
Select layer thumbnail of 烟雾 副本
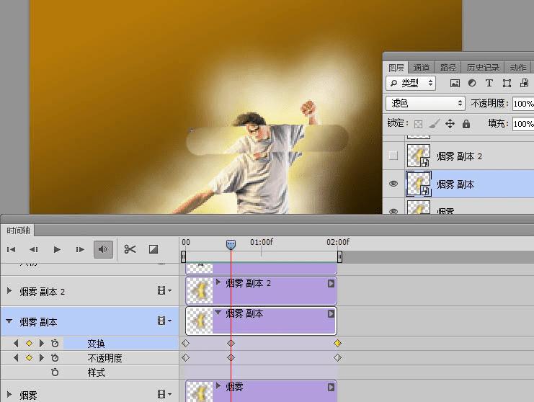pos(419,184)
